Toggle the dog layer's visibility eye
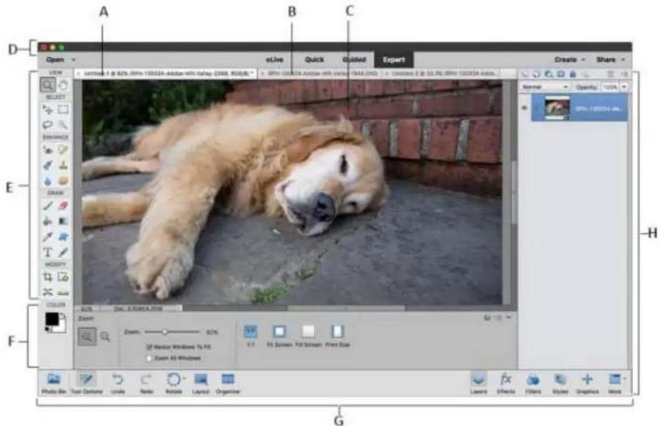This screenshot has width=658, height=426. point(523,109)
